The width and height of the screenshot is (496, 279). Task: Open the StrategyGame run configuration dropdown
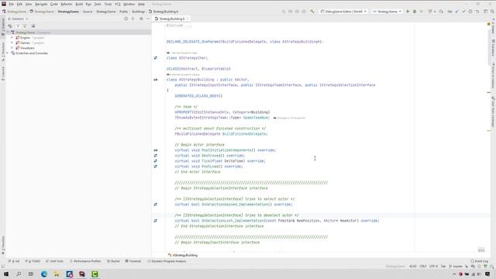pyautogui.click(x=387, y=12)
